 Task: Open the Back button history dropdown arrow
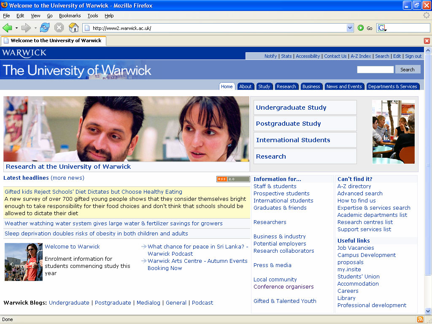(x=17, y=28)
